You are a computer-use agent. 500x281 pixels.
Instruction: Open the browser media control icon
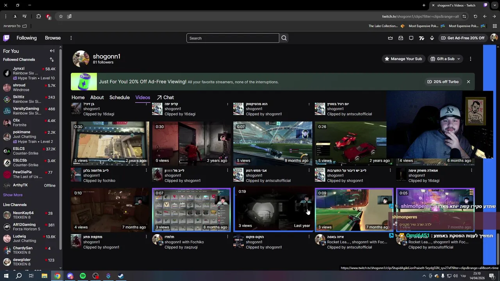(x=25, y=16)
